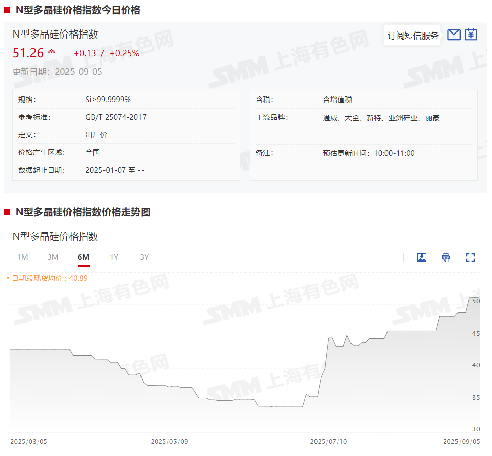Click the 2025/07/10 date axis label
The image size is (492, 456).
(x=328, y=441)
